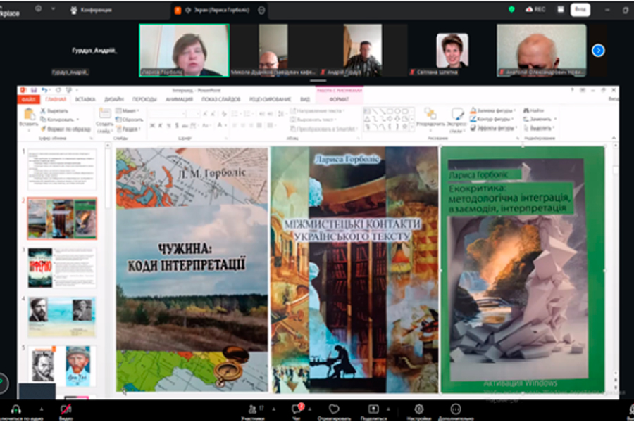Expand participants options arrow
Viewport: 634px width, 422px height.
(x=274, y=409)
